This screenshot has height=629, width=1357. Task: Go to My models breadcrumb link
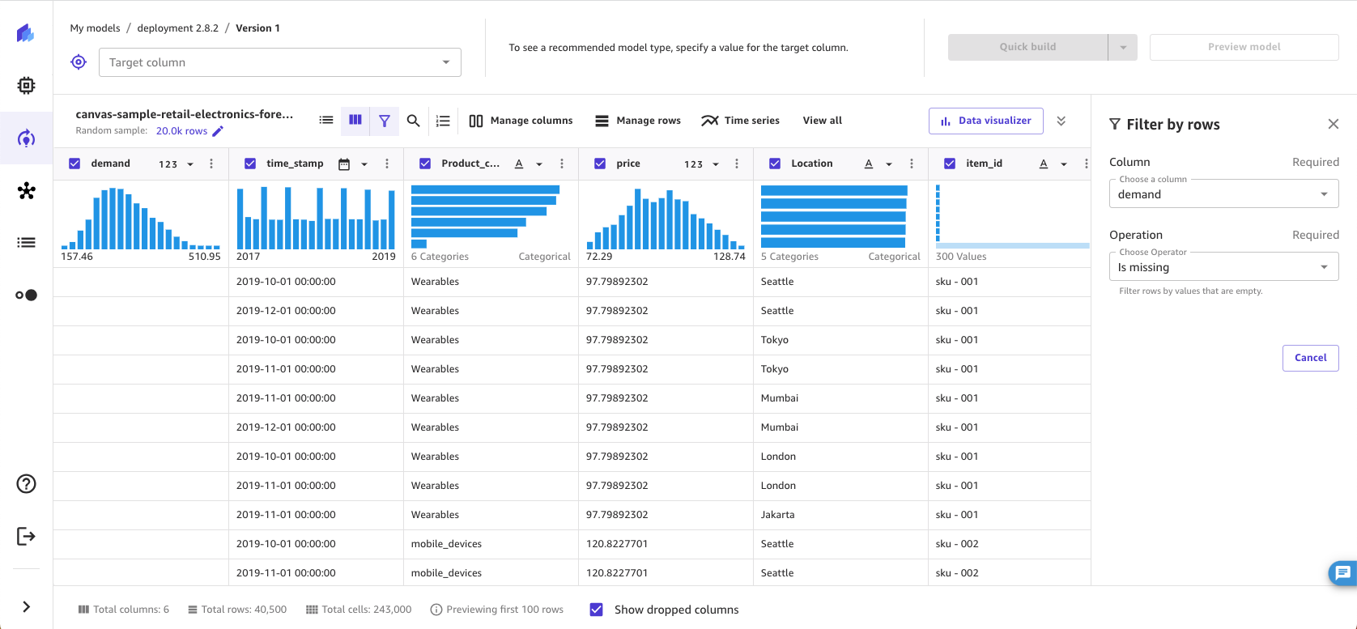tap(95, 28)
